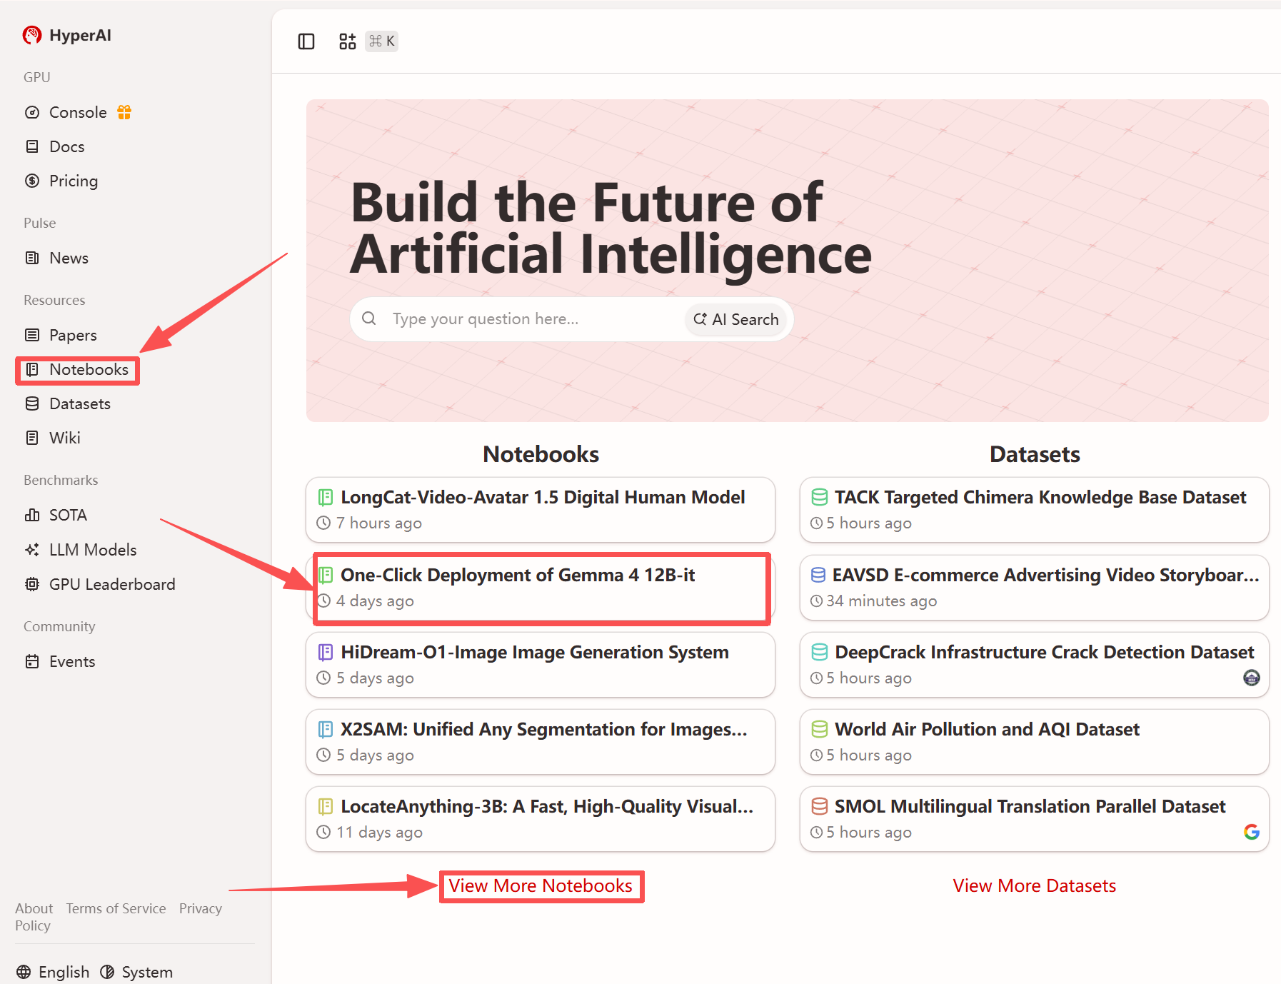Toggle the sidebar panel icon

(x=306, y=41)
